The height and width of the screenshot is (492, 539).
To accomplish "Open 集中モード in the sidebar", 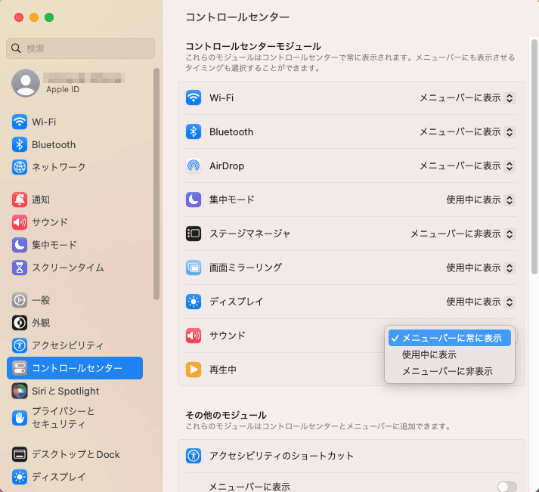I will point(75,245).
